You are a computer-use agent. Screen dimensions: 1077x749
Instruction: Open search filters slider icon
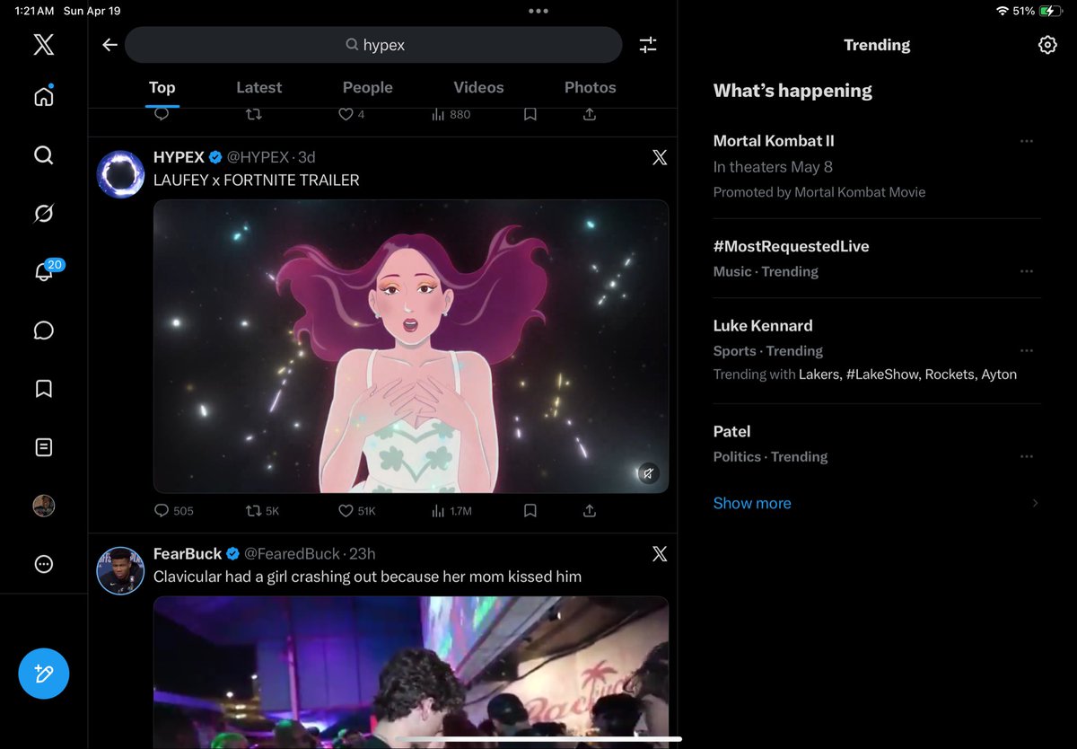tap(648, 45)
